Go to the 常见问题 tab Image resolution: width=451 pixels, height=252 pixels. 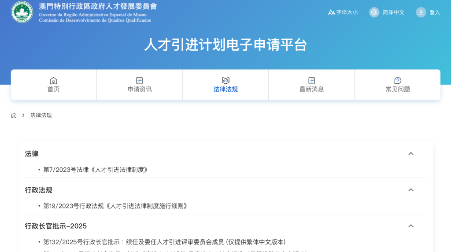coord(398,89)
